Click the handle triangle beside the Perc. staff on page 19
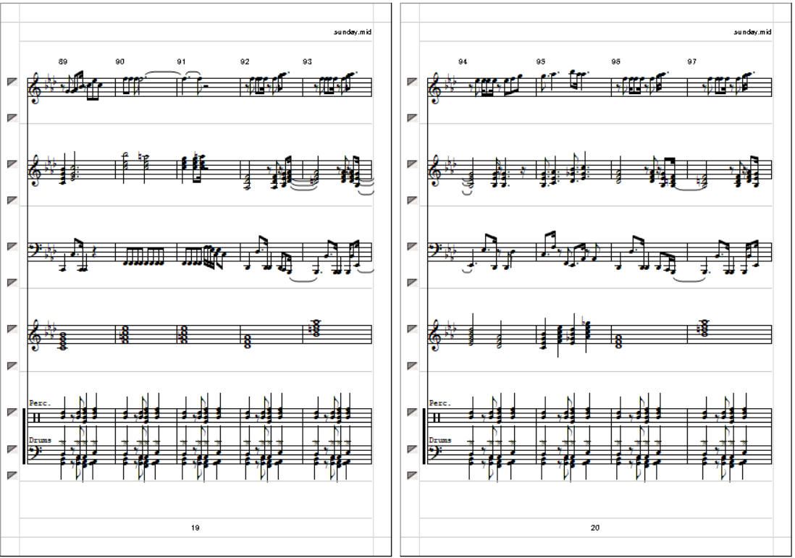795x558 pixels. click(x=13, y=412)
